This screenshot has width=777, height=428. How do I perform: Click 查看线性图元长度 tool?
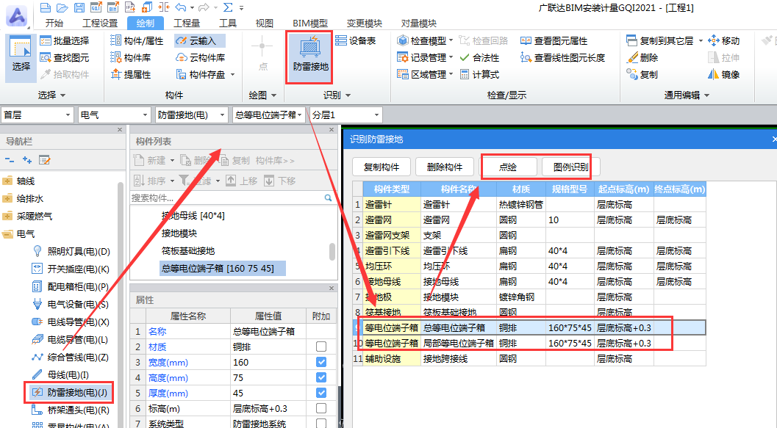coord(563,57)
